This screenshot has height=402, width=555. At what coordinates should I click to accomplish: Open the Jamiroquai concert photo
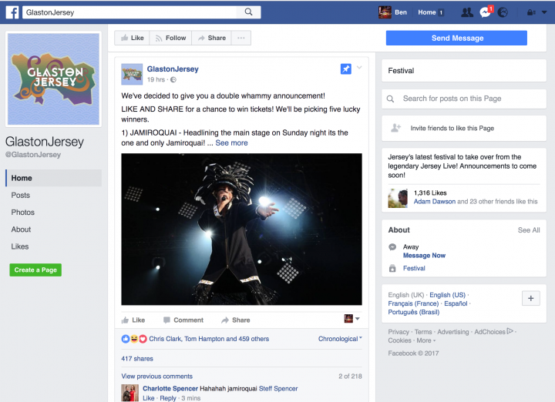[x=241, y=229]
